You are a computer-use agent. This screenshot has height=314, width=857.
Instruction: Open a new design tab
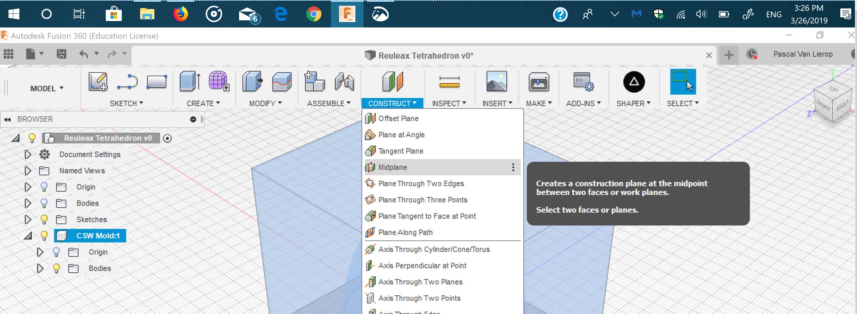coord(729,55)
